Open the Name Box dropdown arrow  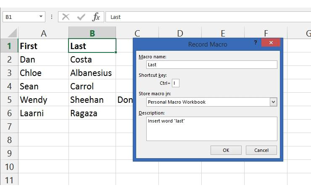(41, 17)
